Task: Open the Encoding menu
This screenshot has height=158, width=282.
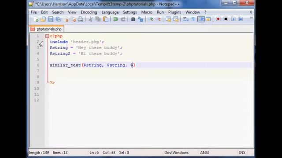Action: click(x=89, y=12)
